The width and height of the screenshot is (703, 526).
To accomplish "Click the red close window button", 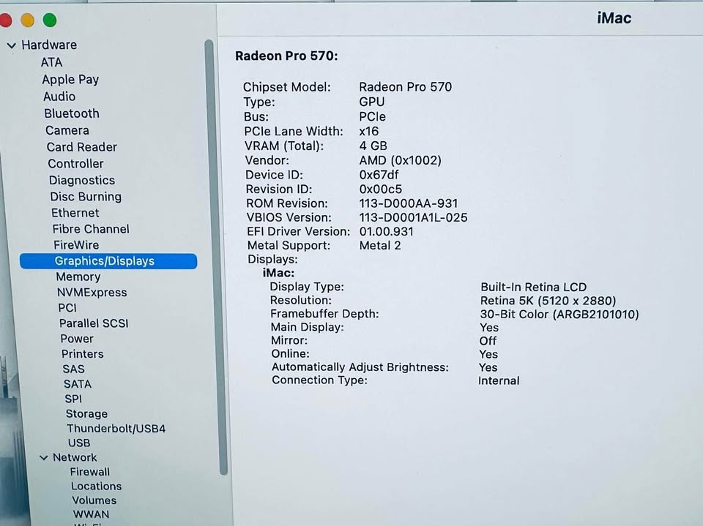I will tap(5, 20).
